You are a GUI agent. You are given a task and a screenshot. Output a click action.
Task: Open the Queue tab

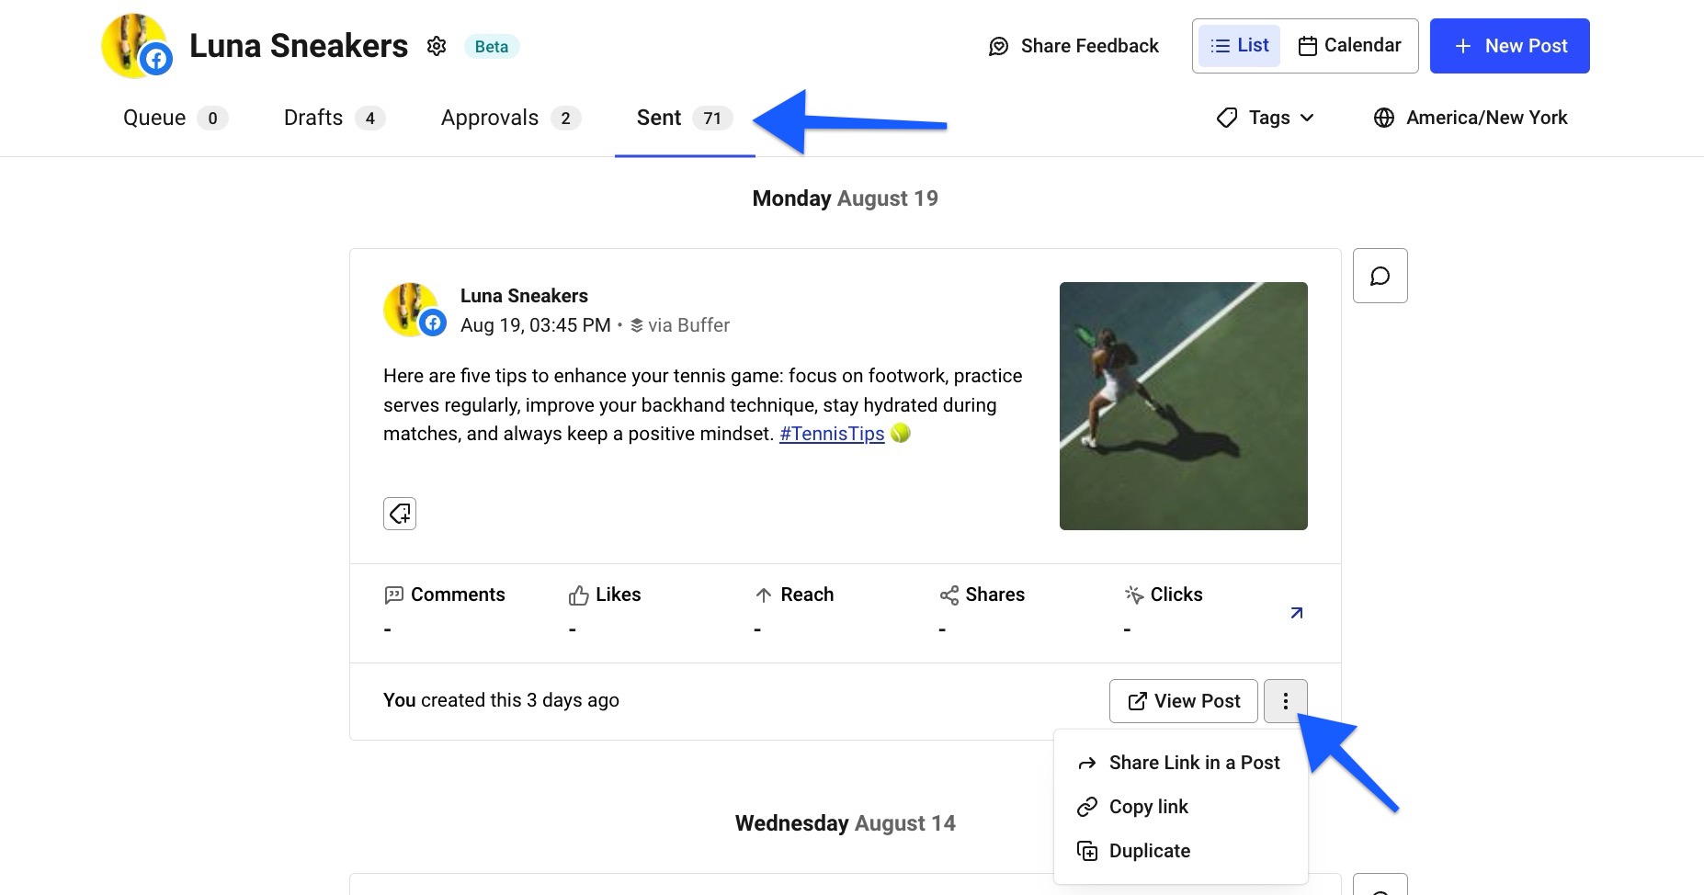click(175, 118)
